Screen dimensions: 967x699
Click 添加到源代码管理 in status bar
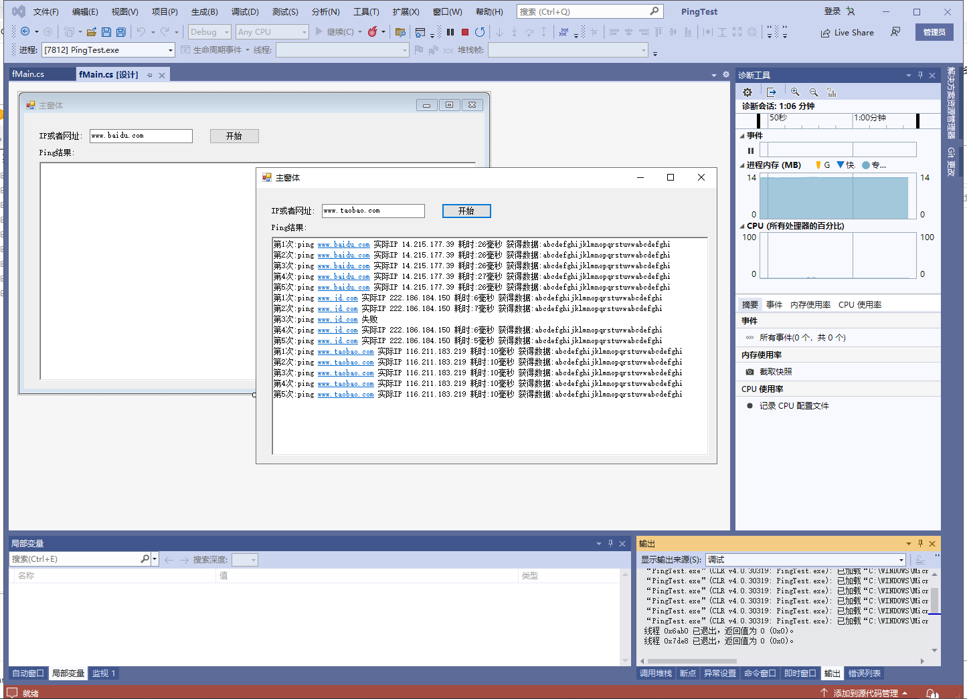tap(865, 693)
